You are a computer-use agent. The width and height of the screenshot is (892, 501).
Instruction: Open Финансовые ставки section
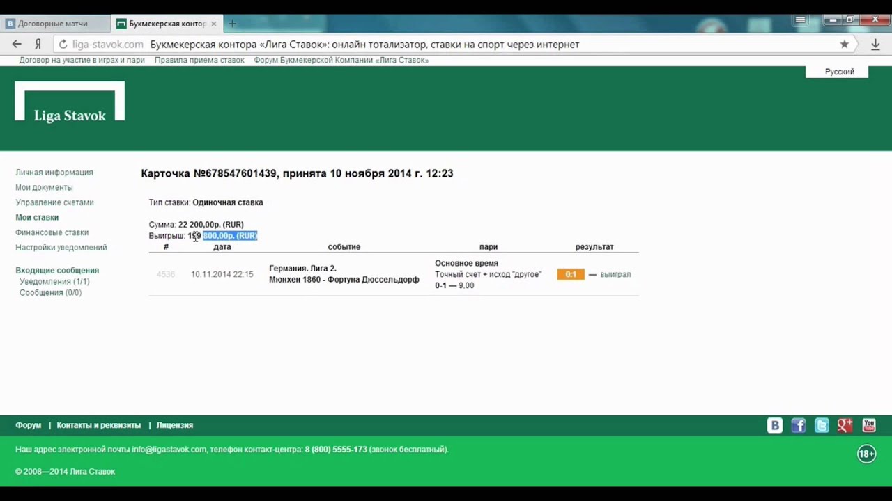coord(52,232)
